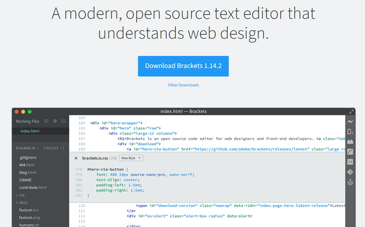365x227 pixels.
Task: Open the Other Downloads link
Action: point(183,85)
